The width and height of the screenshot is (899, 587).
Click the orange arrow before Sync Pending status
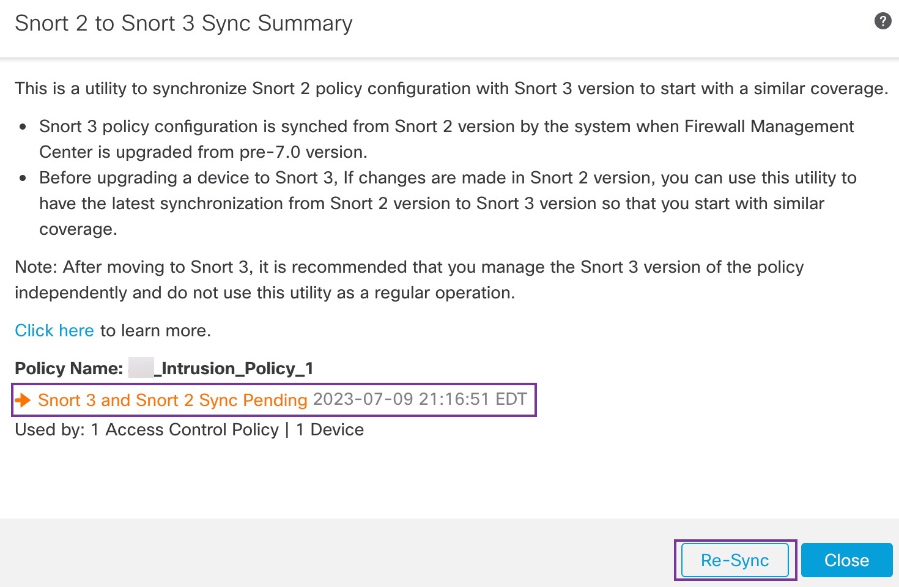[x=23, y=400]
